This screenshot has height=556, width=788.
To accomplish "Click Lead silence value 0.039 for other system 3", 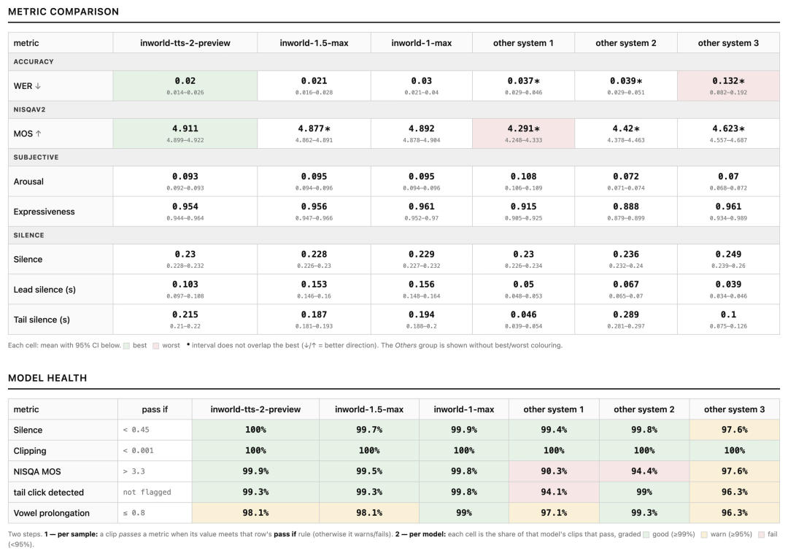I will point(728,285).
